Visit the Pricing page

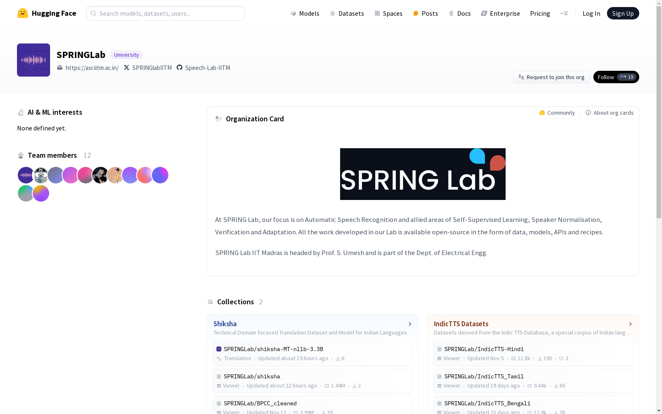point(540,13)
